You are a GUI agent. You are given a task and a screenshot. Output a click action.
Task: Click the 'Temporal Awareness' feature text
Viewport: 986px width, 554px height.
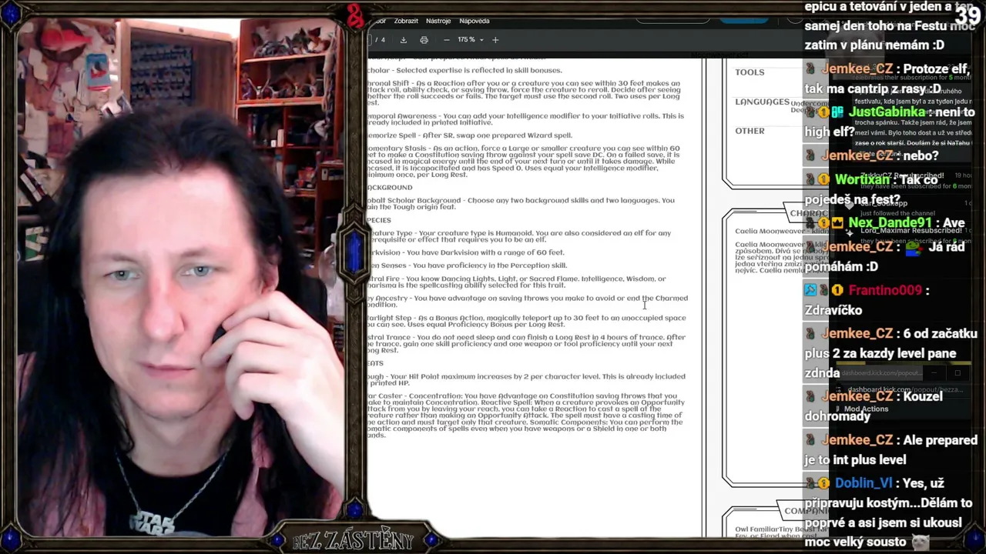coord(525,119)
